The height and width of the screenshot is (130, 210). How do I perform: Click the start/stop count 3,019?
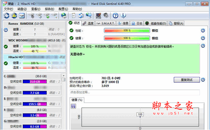105,86
